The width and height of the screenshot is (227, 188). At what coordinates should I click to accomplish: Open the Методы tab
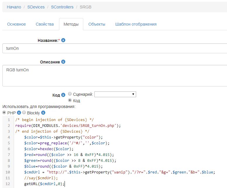[x=71, y=24]
